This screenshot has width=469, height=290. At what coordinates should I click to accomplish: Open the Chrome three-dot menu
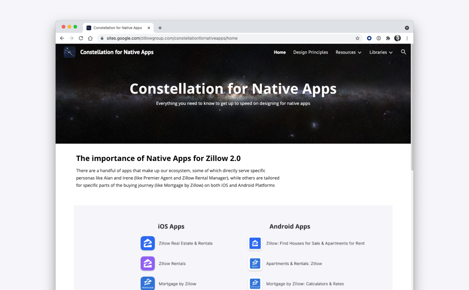(407, 38)
